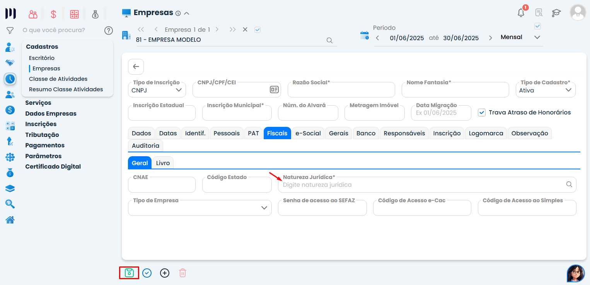Open Classe de Atividades menu link

58,79
